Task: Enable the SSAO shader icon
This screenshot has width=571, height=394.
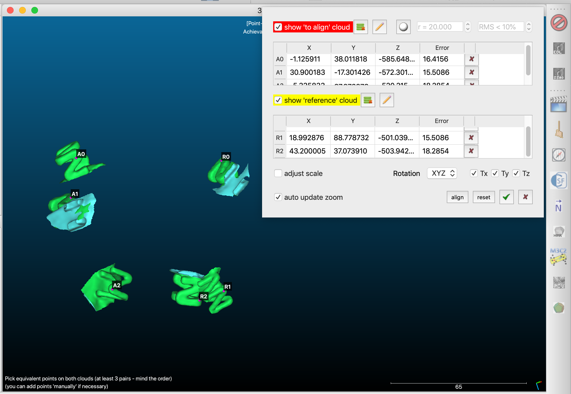Action: 559,74
